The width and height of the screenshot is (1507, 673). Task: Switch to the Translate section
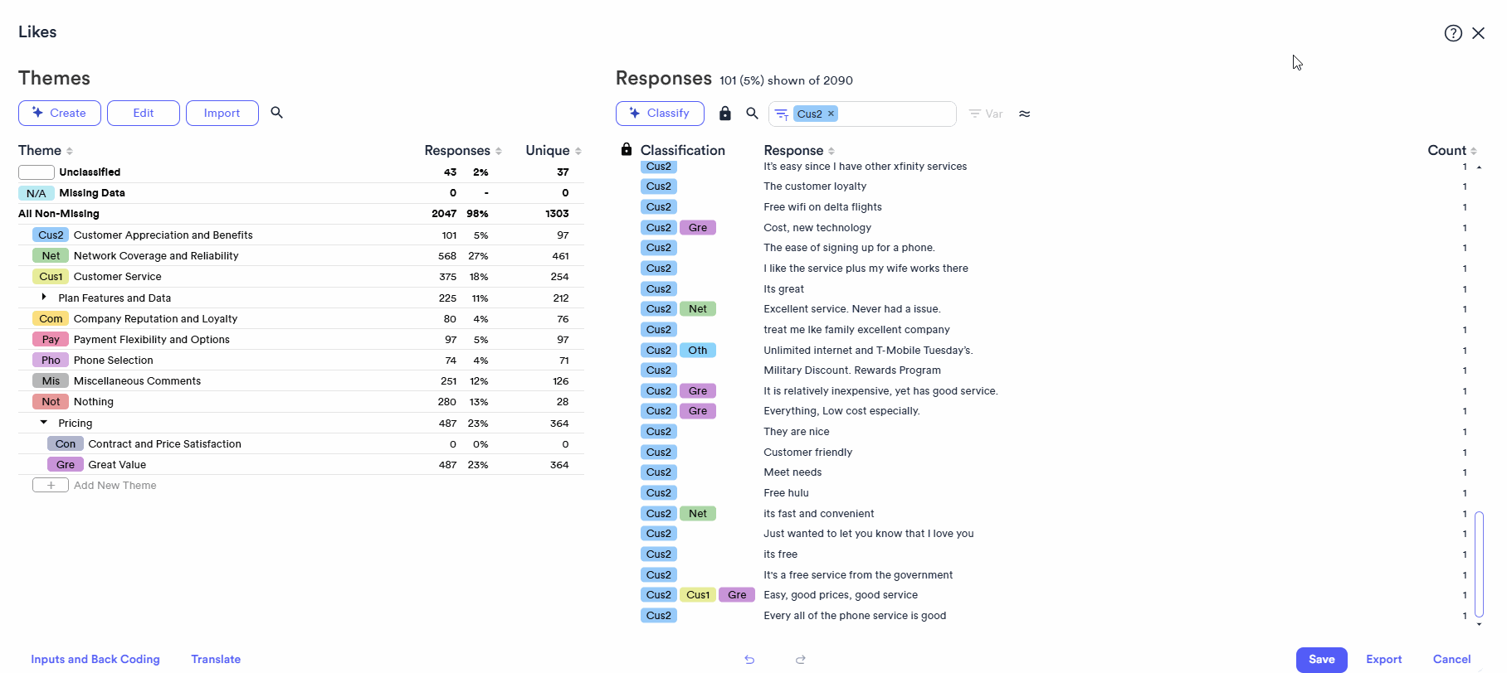[x=216, y=659]
